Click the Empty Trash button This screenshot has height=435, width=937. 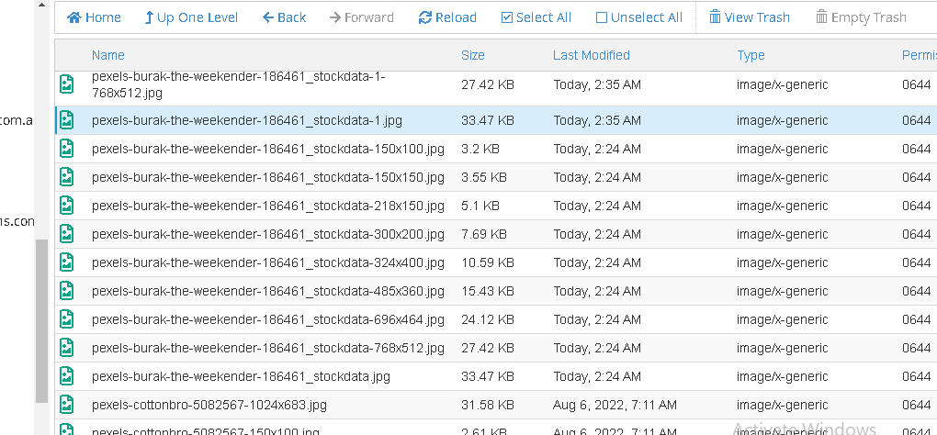tap(861, 18)
